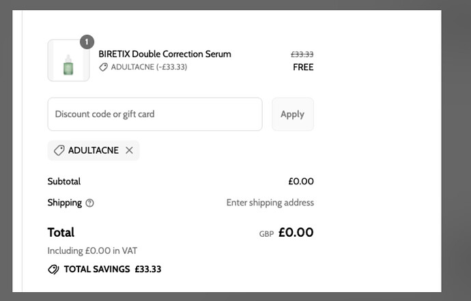
Task: Click the GBP currency label
Action: (266, 233)
